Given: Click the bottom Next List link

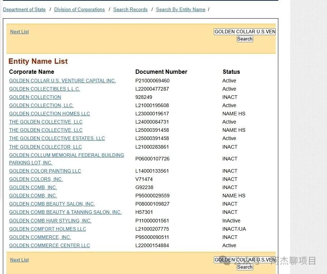Looking at the screenshot, I should 19,260.
